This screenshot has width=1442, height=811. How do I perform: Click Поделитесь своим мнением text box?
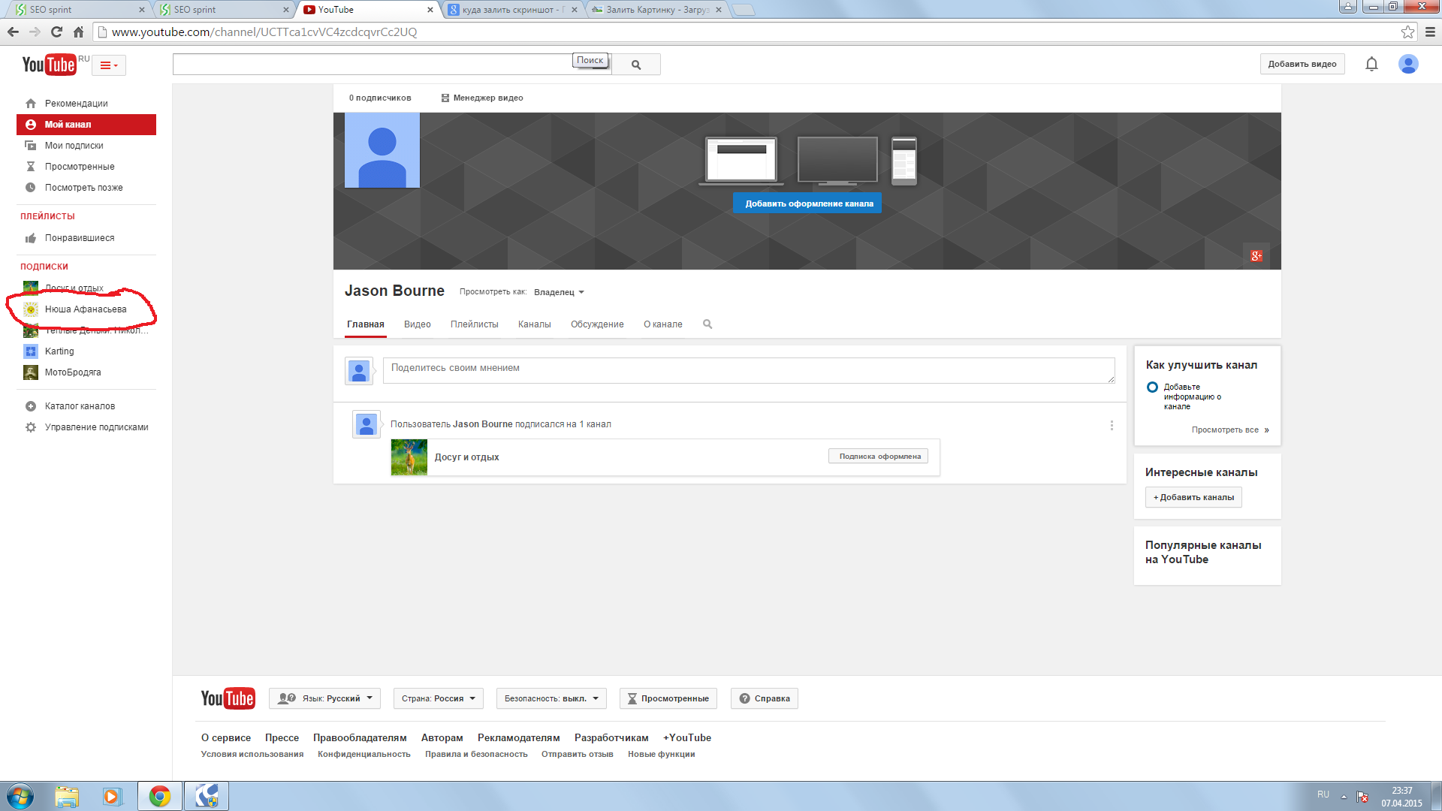(x=749, y=370)
